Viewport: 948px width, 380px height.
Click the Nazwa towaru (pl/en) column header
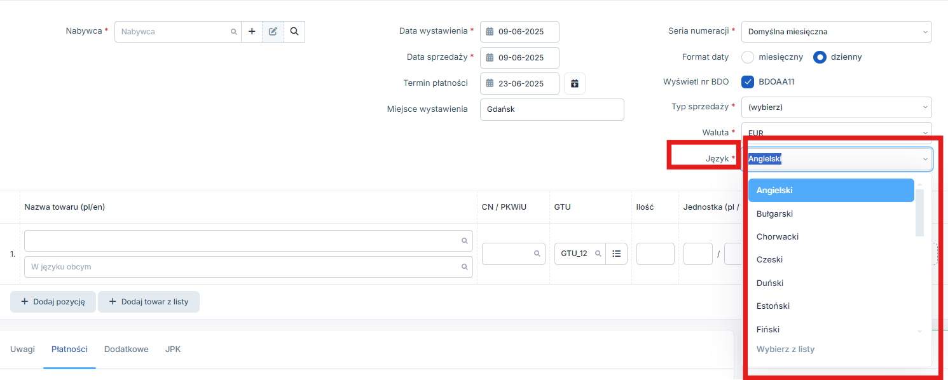click(65, 207)
